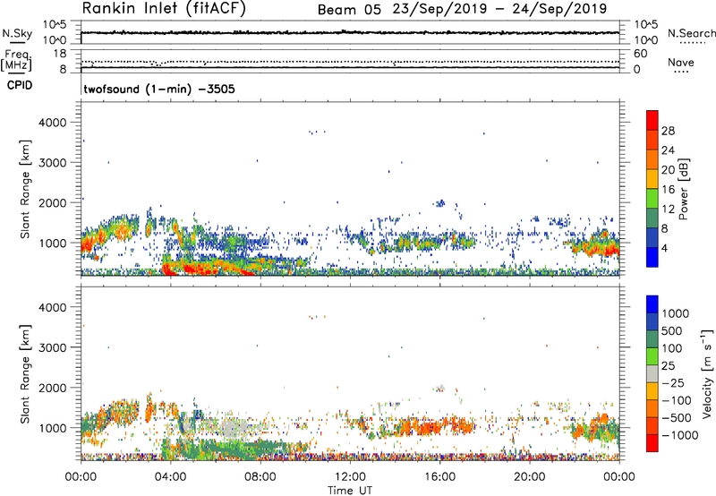Screen dimensions: 716x496
Task: Click the 'CPID' label
Action: (x=20, y=85)
